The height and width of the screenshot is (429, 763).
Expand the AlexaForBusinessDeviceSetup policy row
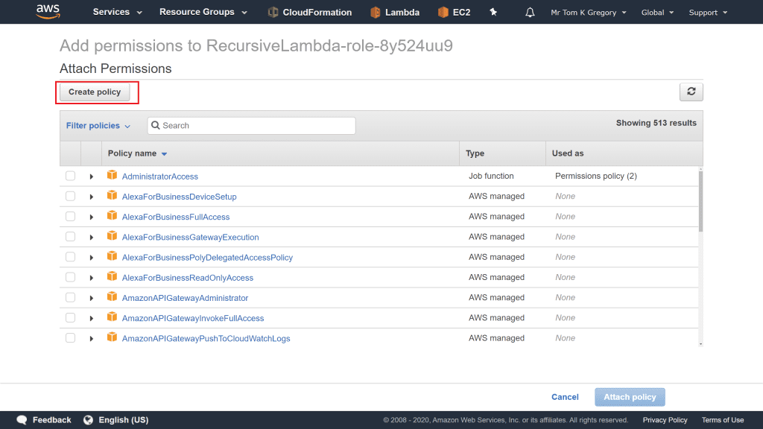click(x=92, y=197)
